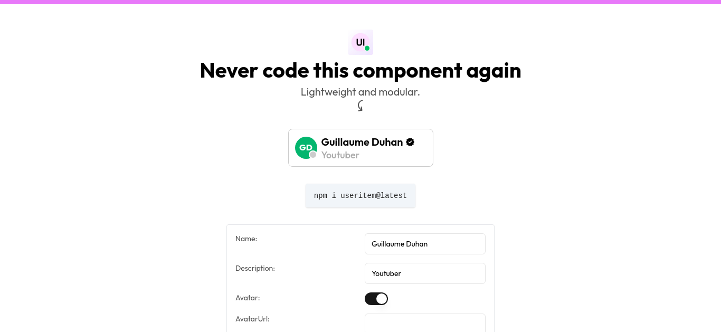Click the green GD avatar circle

click(x=306, y=148)
